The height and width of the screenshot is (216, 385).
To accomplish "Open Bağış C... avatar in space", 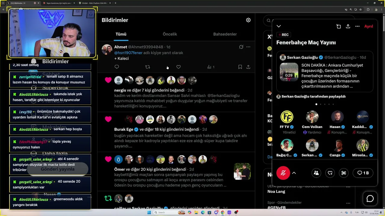I will point(287,145).
